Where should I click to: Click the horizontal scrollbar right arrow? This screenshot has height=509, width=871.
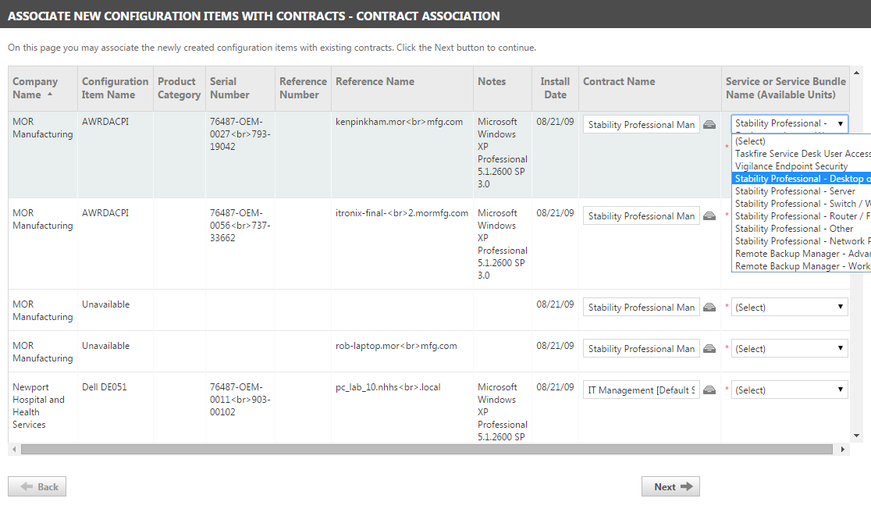pyautogui.click(x=842, y=450)
